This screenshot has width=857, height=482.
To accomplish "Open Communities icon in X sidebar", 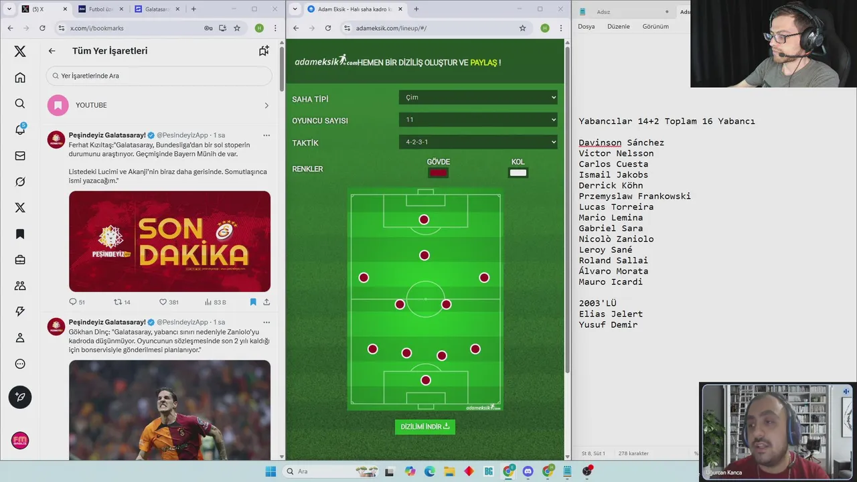I will point(20,286).
